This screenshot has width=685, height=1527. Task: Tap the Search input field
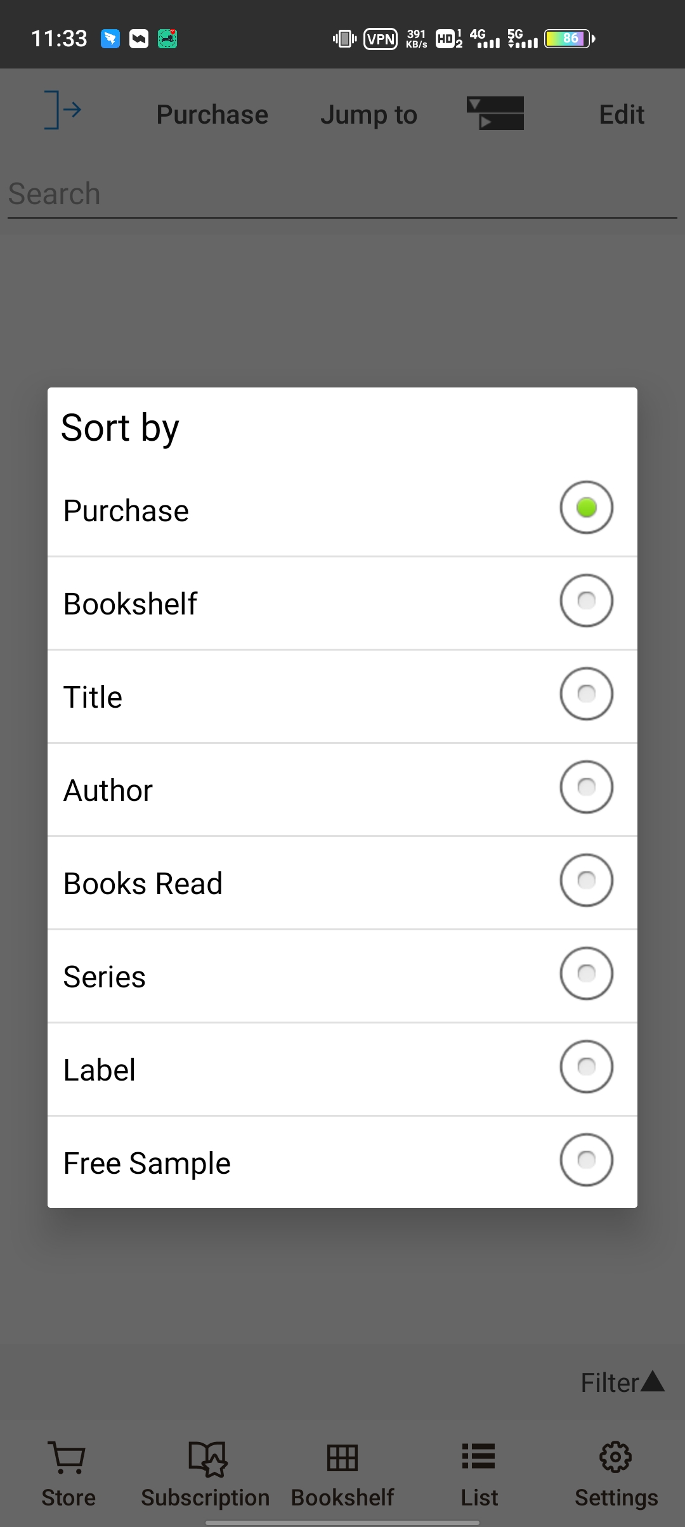coord(342,194)
